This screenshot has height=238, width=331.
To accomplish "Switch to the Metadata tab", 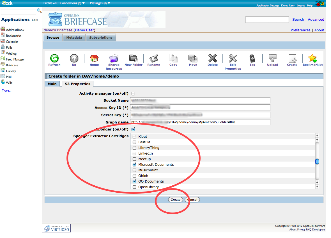I will click(74, 38).
